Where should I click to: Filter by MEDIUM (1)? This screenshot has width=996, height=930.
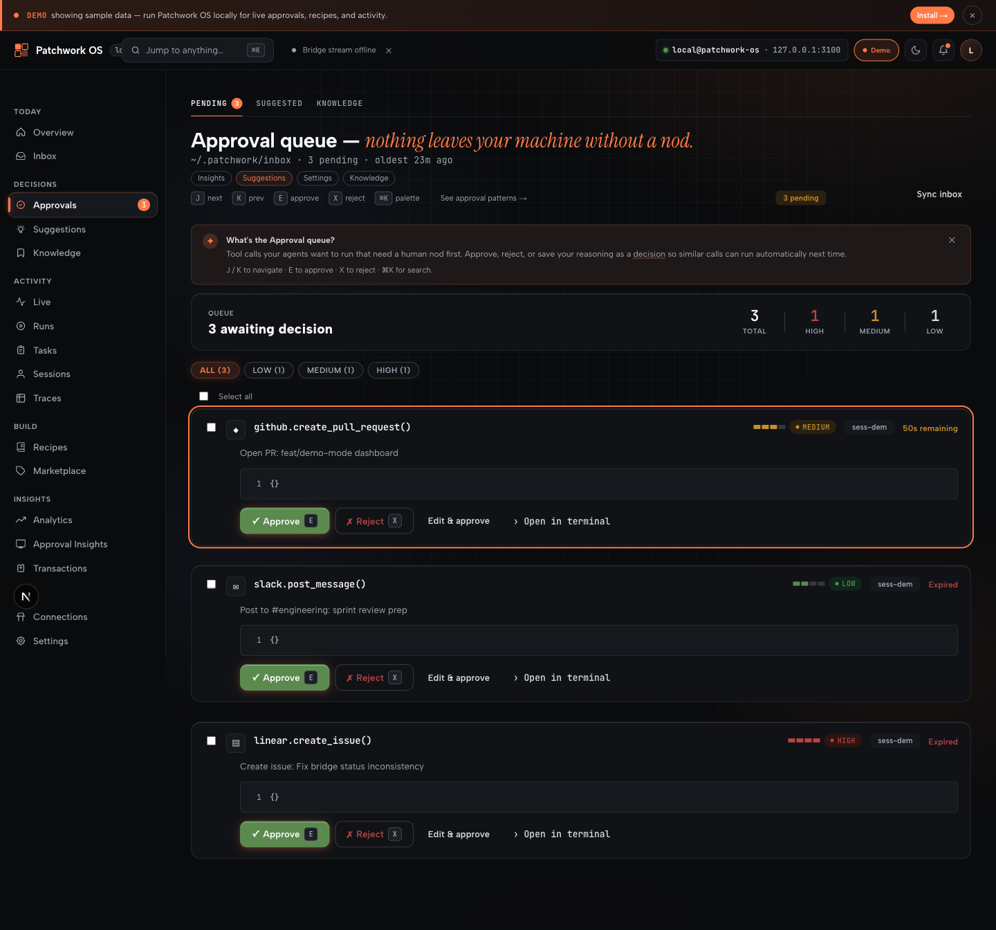pyautogui.click(x=331, y=370)
